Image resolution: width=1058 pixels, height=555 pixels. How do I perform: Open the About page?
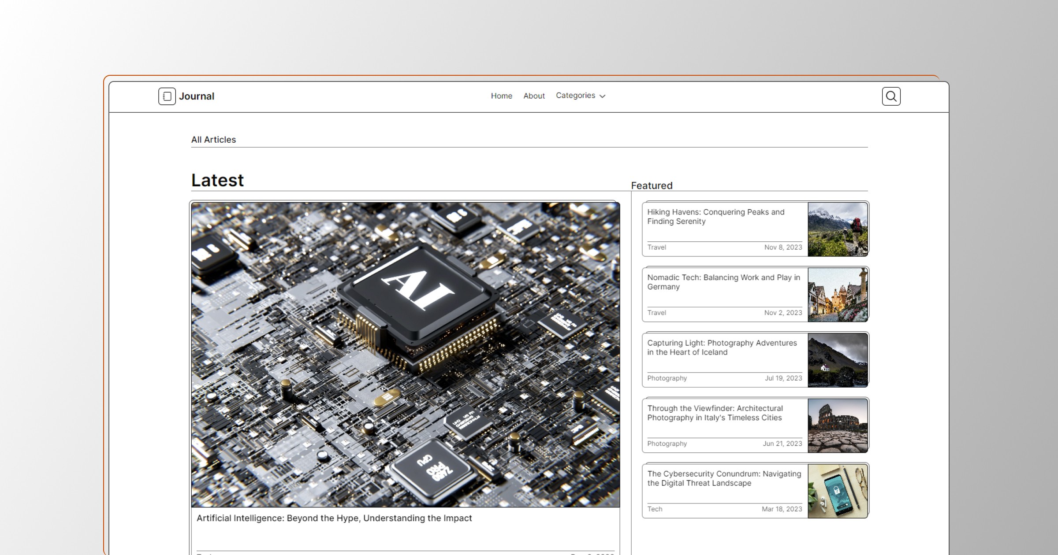(x=534, y=96)
